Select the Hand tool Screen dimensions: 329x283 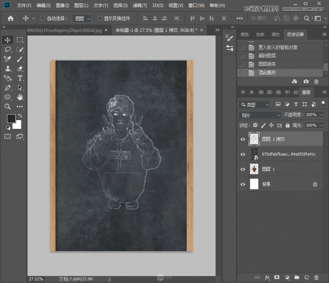20,97
